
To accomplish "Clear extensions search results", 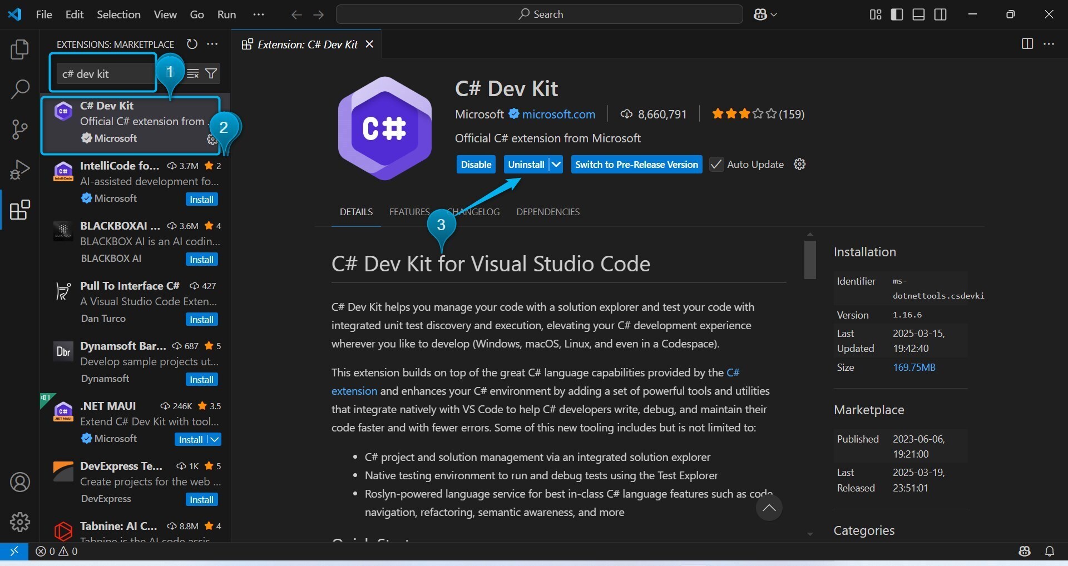I will (193, 73).
